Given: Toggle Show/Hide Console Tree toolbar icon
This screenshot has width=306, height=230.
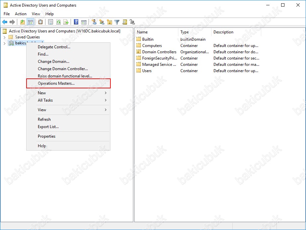Looking at the screenshot, I should click(x=31, y=22).
